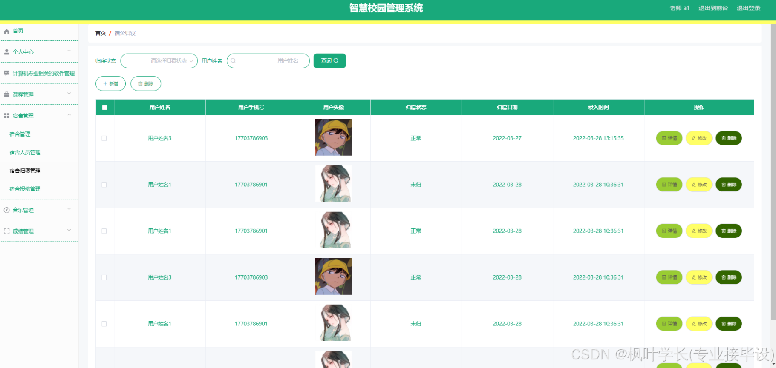Viewport: 776px width, 368px height.
Task: Select 宿舍管理 submenu item
Action: pyautogui.click(x=20, y=134)
